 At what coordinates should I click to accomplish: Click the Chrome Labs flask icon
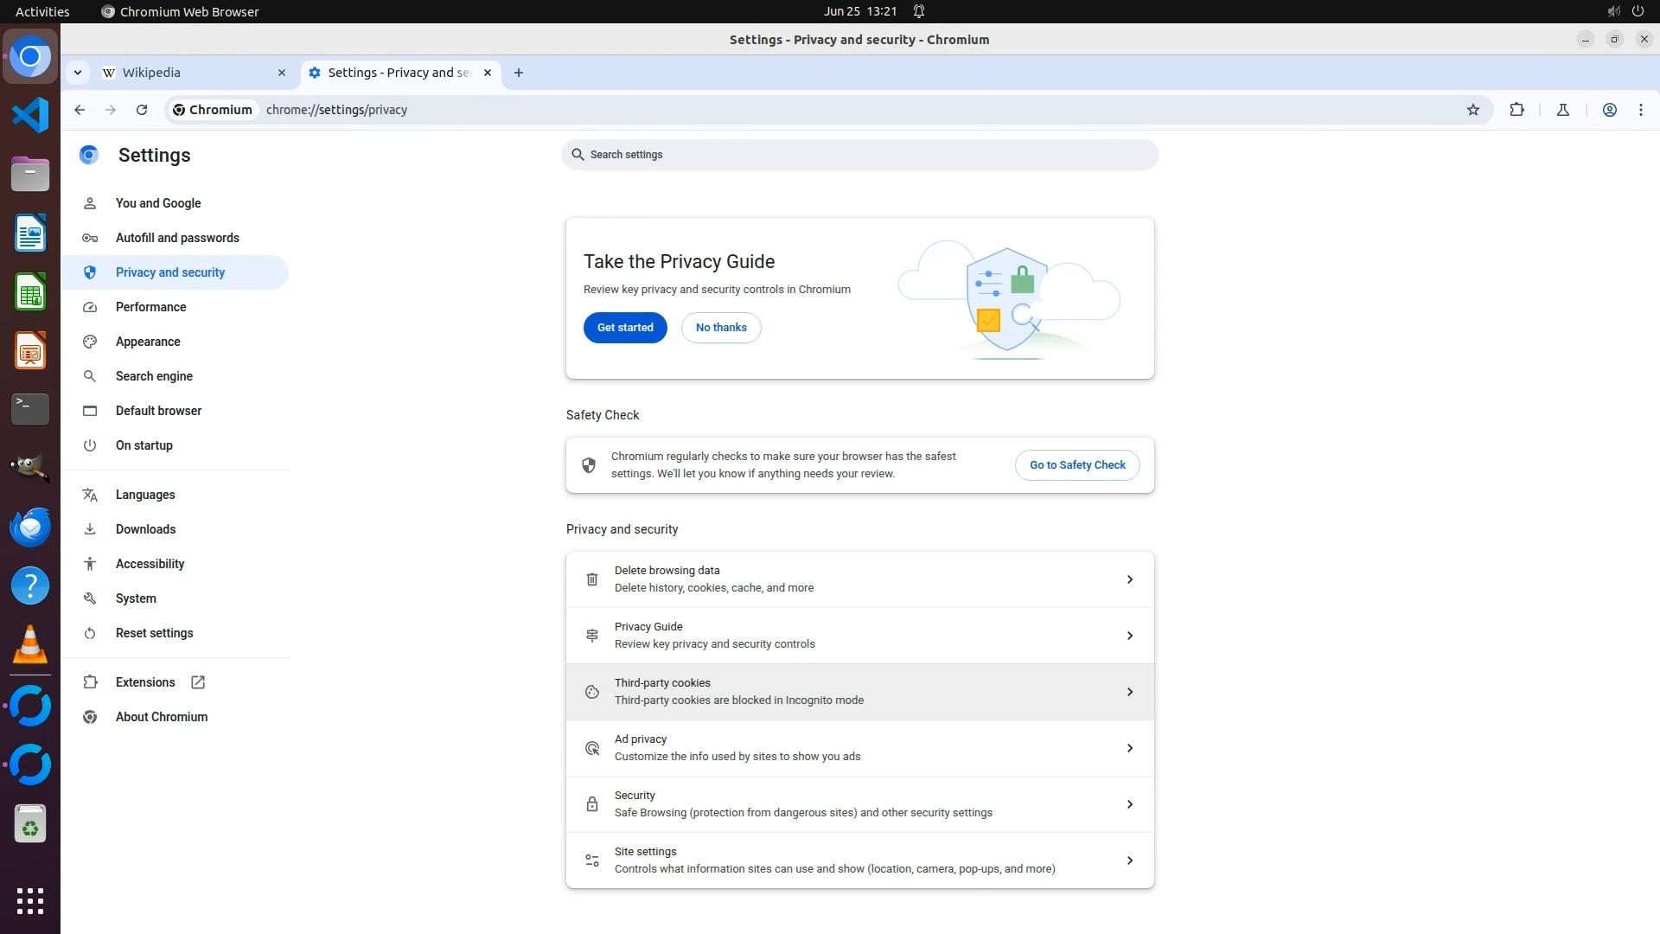1563,110
